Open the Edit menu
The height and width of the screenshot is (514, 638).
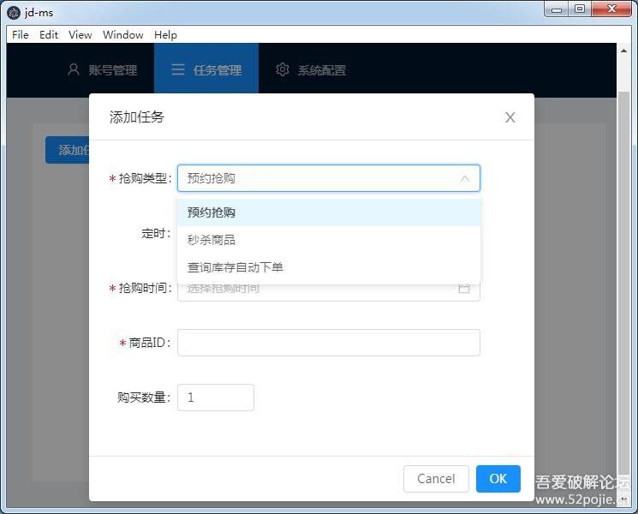(49, 34)
